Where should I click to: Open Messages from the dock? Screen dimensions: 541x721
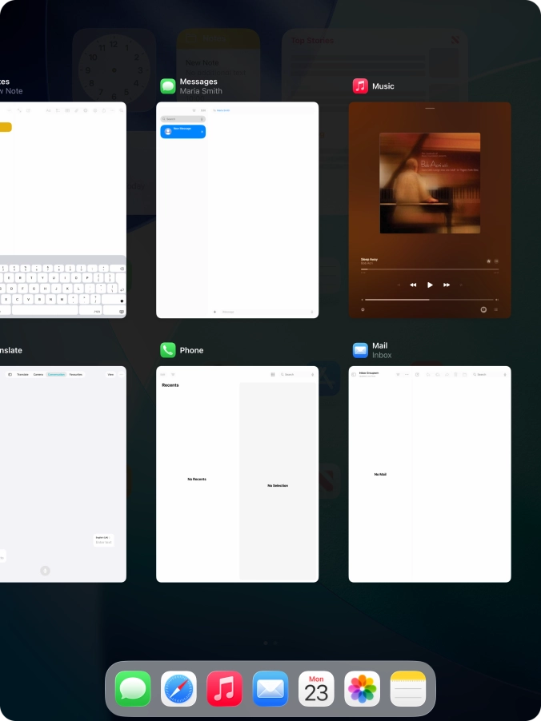pyautogui.click(x=133, y=688)
